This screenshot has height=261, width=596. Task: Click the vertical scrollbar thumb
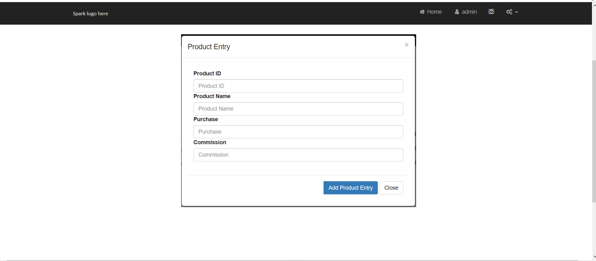point(594,131)
